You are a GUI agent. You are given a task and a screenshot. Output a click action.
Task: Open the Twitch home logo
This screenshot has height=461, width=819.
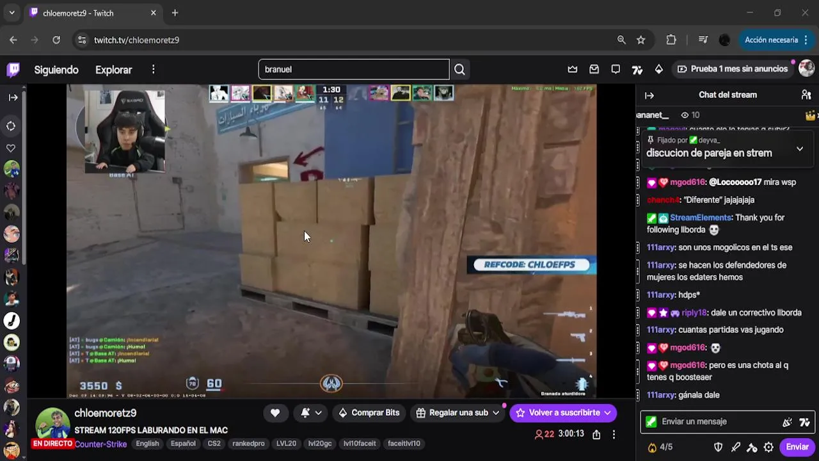13,70
